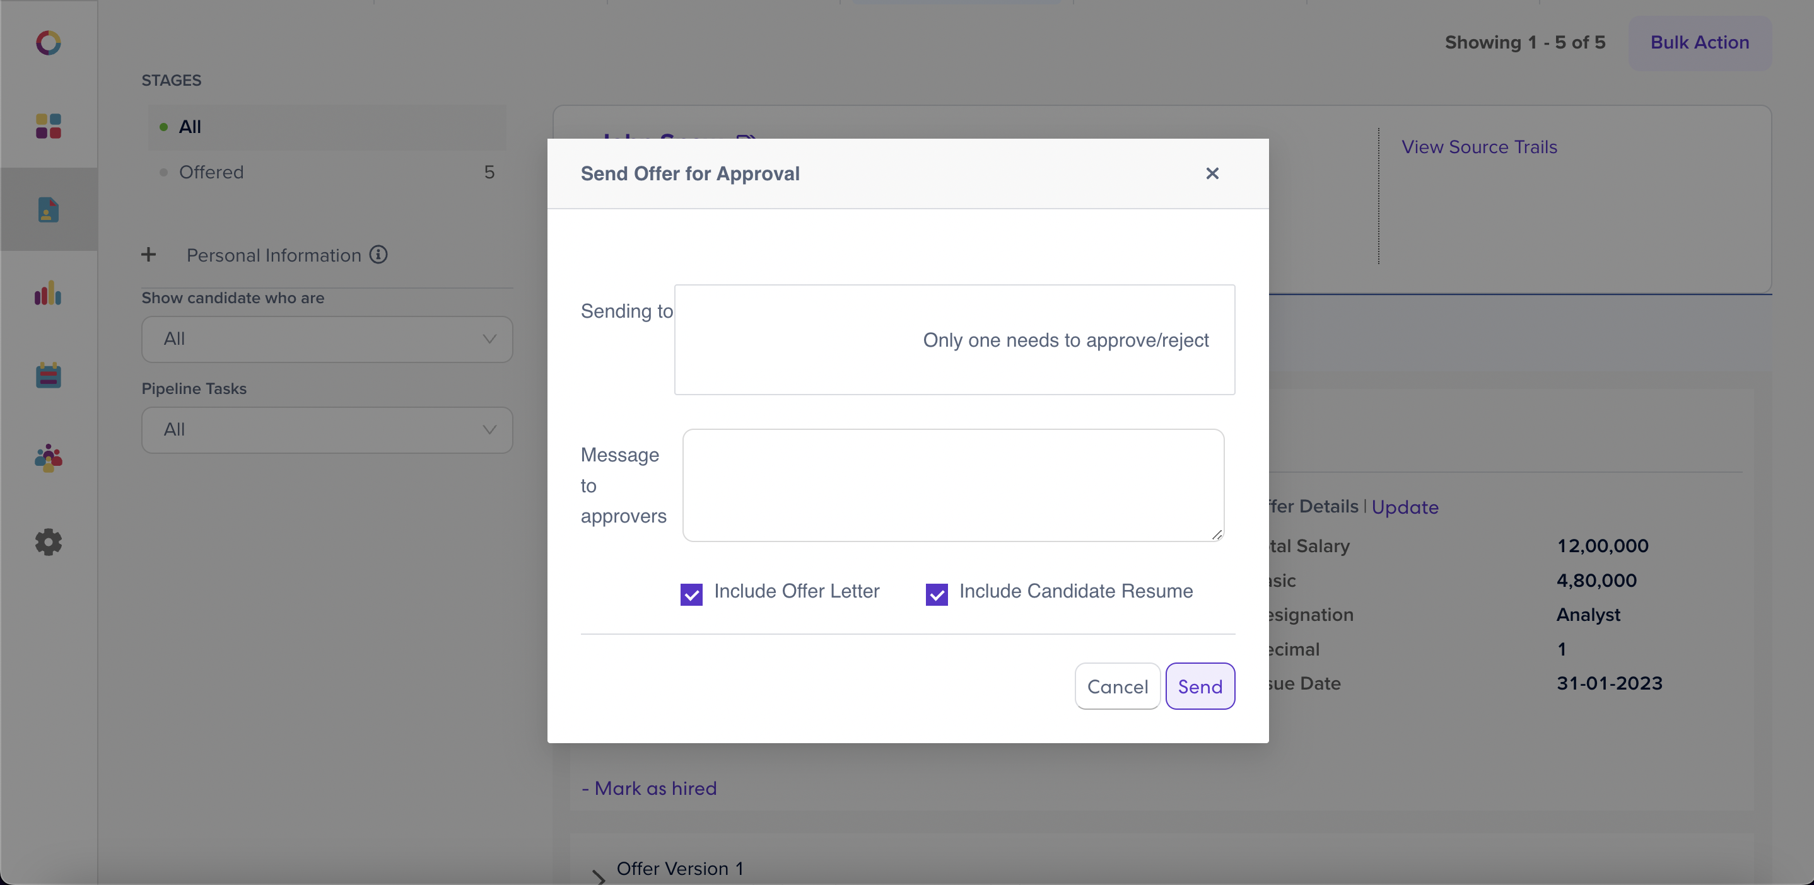The height and width of the screenshot is (885, 1814).
Task: Click the 12,00,000 salary value
Action: click(x=1602, y=546)
